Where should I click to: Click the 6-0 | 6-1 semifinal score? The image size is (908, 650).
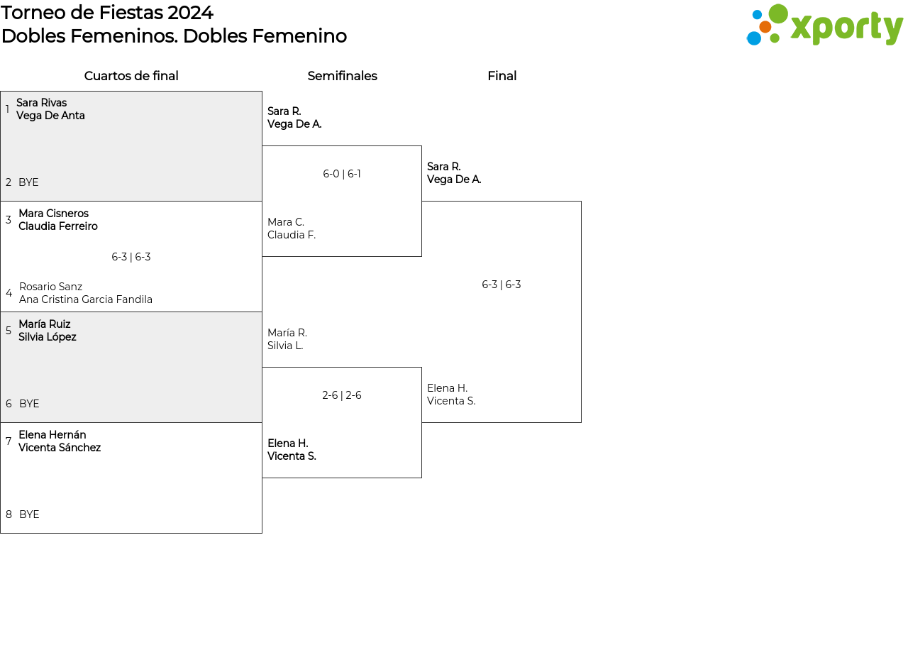point(342,174)
